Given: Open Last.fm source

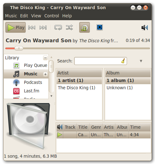Looking at the screenshot, I should (x=26, y=91).
